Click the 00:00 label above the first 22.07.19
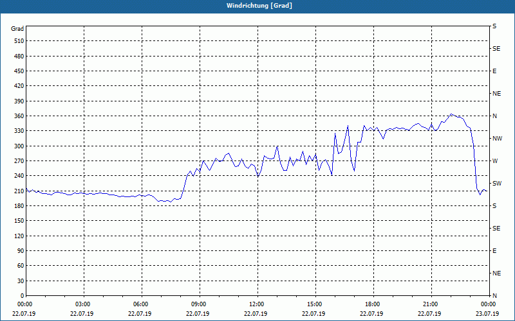Screen dimensions: 515x321 pyautogui.click(x=24, y=304)
